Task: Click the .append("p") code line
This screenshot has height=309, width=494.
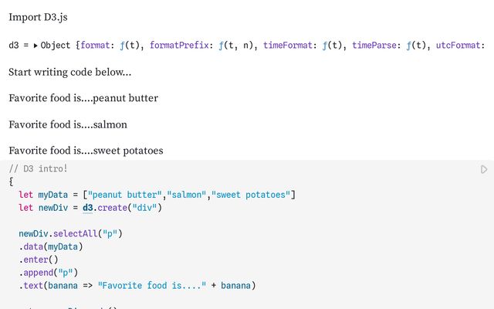Action: (49, 273)
